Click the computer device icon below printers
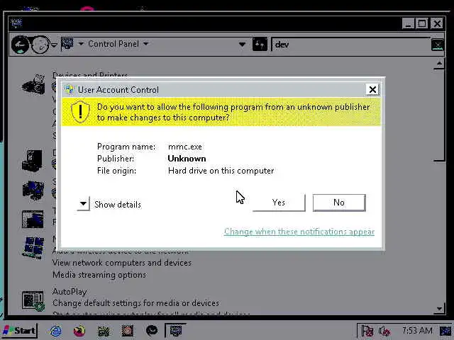 pyautogui.click(x=33, y=160)
